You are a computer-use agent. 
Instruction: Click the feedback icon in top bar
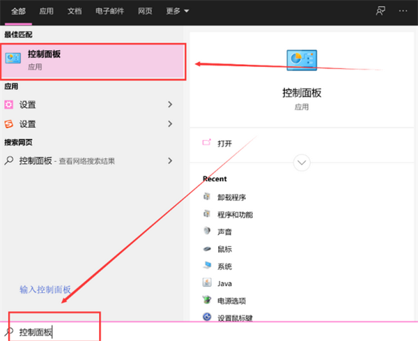coord(380,11)
